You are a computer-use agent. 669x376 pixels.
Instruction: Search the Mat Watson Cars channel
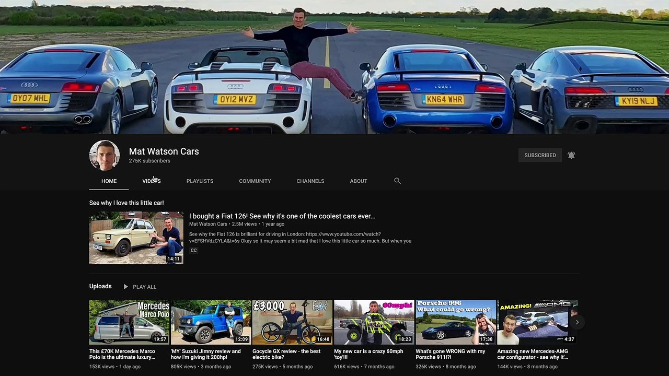pyautogui.click(x=397, y=181)
